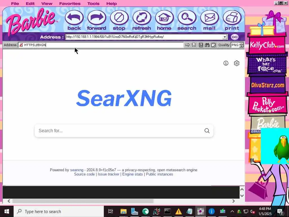Click the DivaStarz.com box

[268, 85]
